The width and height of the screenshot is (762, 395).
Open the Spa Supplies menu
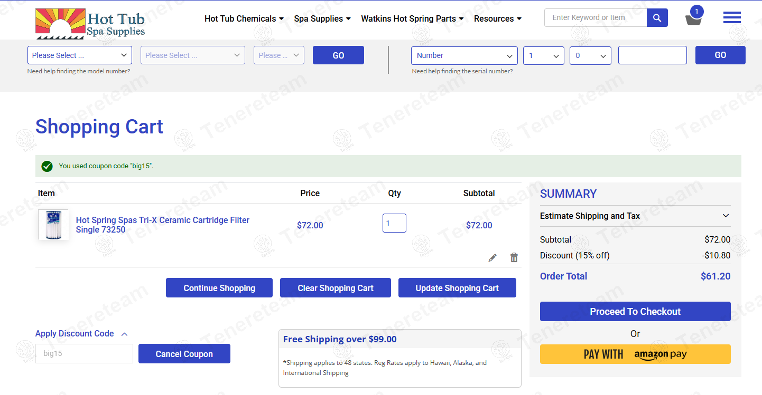point(322,18)
